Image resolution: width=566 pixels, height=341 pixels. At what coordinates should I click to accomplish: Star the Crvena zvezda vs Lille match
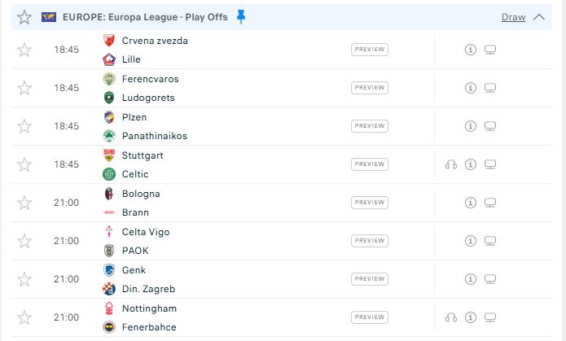pos(24,50)
